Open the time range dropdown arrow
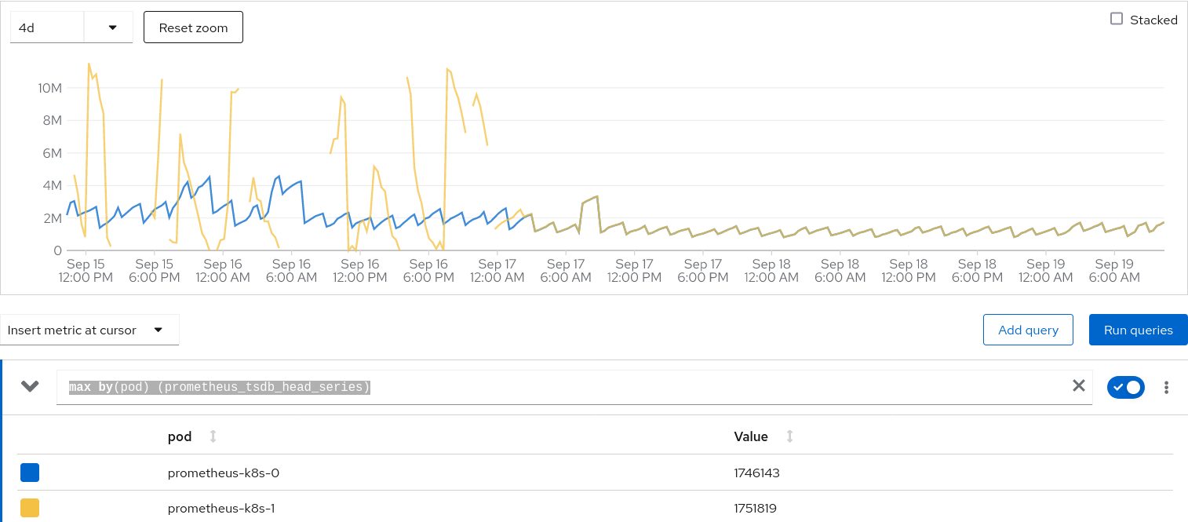1188x522 pixels. point(112,27)
